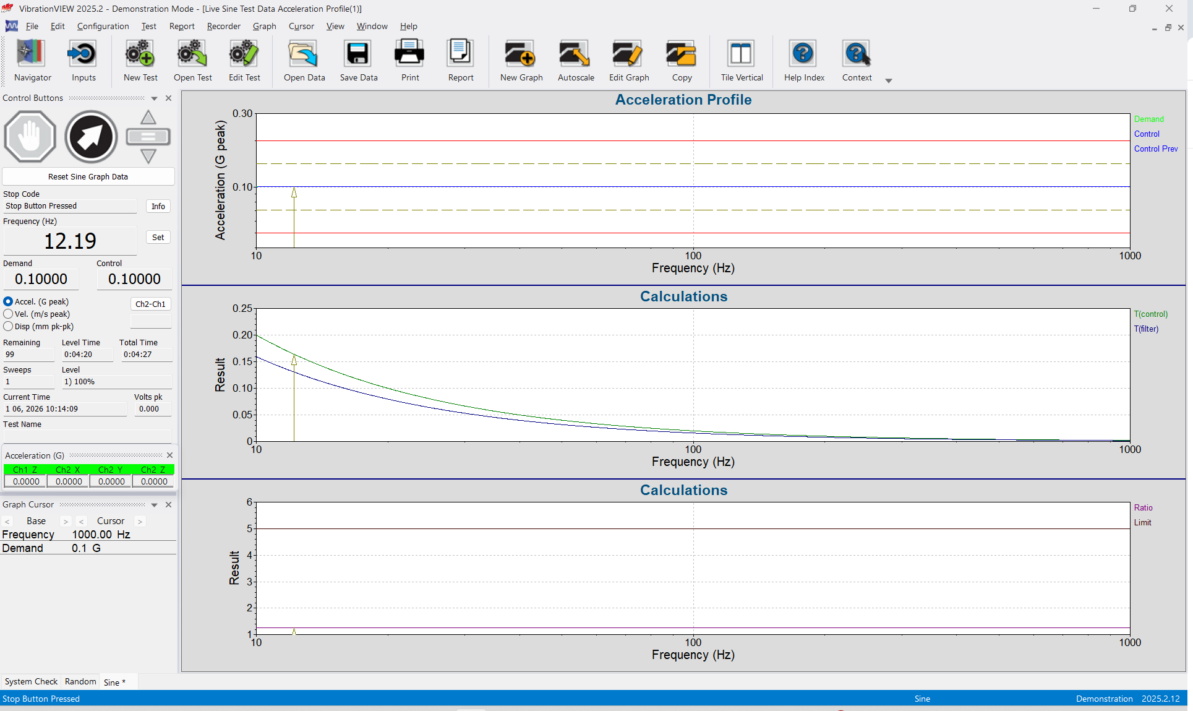Viewport: 1193px width, 711px height.
Task: Open the Navigator panel
Action: coord(32,60)
